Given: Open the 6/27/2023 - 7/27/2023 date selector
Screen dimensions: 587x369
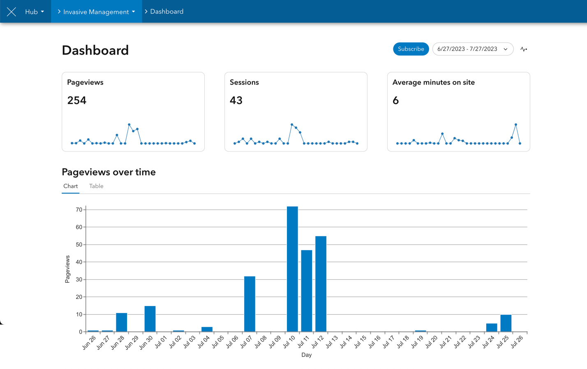Looking at the screenshot, I should pos(473,49).
